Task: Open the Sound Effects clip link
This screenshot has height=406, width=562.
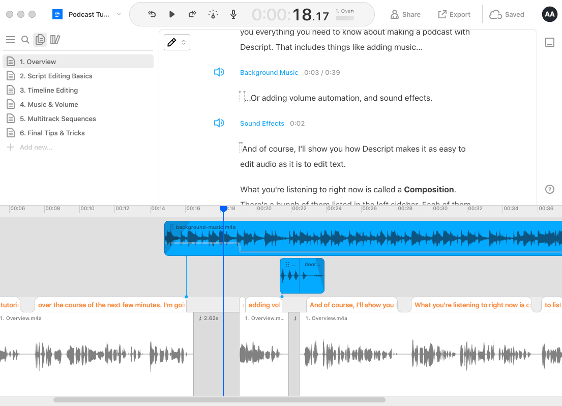Action: [x=262, y=124]
